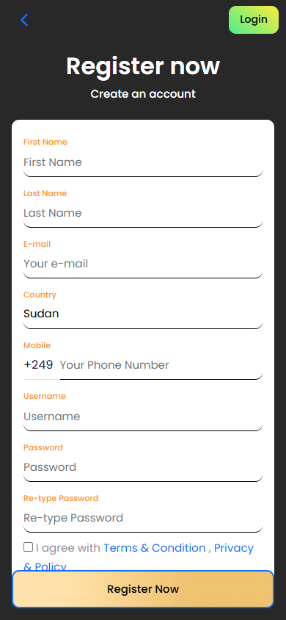Image resolution: width=286 pixels, height=620 pixels.
Task: Open the Terms & Condition link
Action: pyautogui.click(x=154, y=548)
